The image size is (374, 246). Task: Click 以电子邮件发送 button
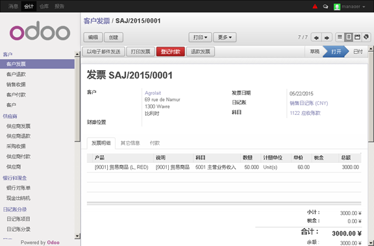click(103, 52)
